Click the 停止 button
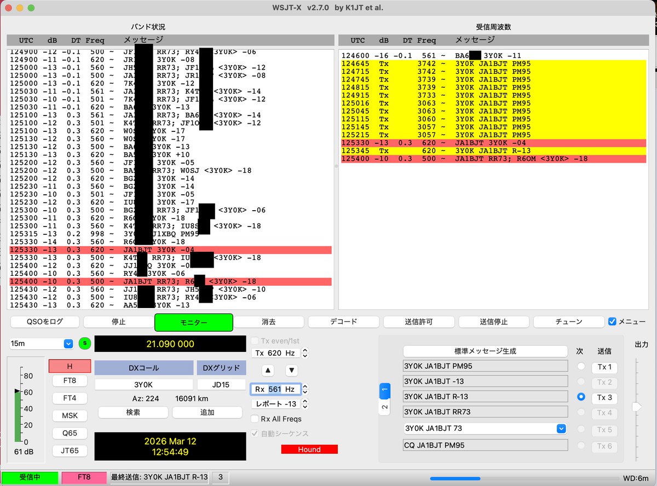Screen dimensions: 657x486 119,322
